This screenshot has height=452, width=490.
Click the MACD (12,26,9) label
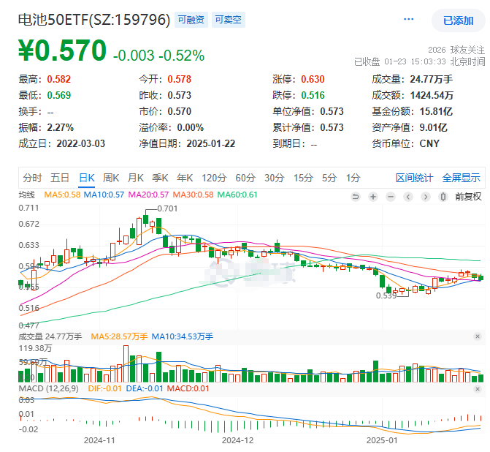point(48,389)
